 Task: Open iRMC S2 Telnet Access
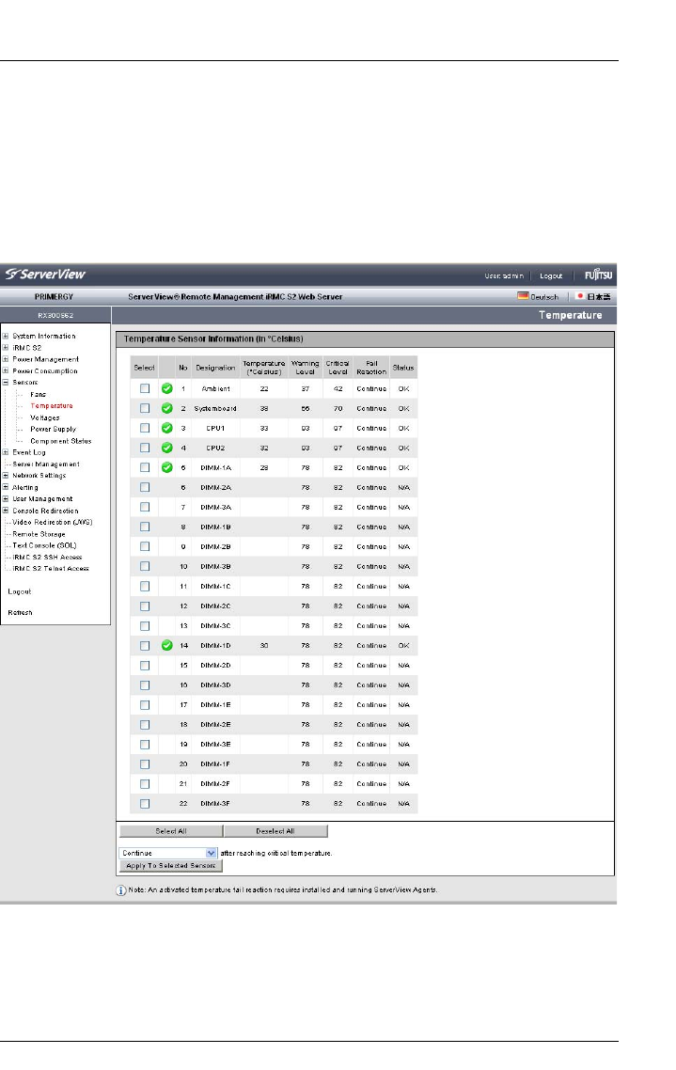pos(51,569)
